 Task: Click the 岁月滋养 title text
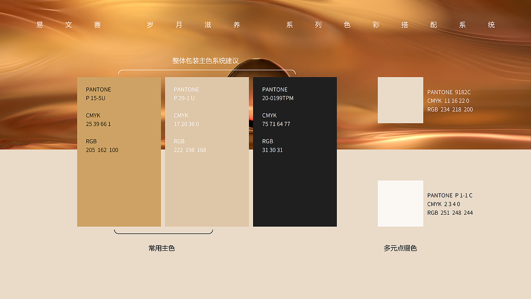(193, 25)
